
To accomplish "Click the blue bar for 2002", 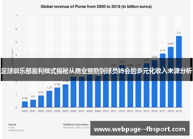I will point(41,101).
